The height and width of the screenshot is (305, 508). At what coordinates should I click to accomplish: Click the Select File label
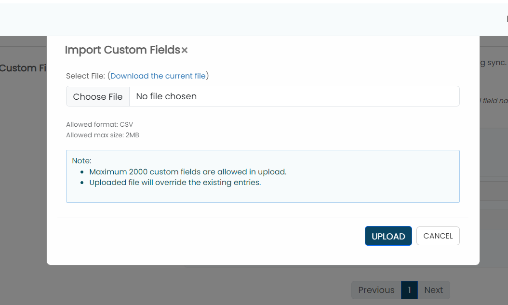coord(85,76)
